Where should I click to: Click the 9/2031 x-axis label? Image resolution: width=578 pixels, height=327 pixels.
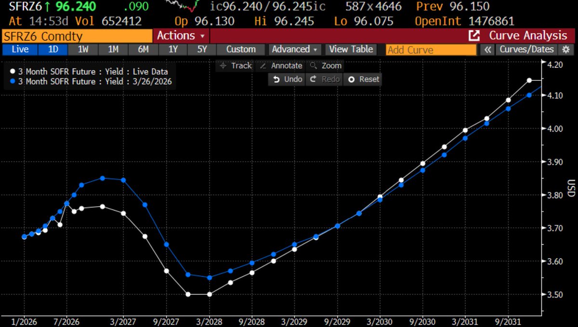[508, 322]
